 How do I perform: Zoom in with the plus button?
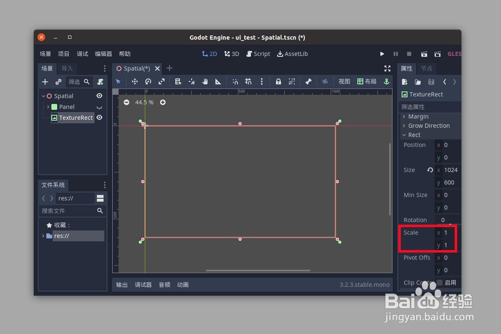coord(163,102)
